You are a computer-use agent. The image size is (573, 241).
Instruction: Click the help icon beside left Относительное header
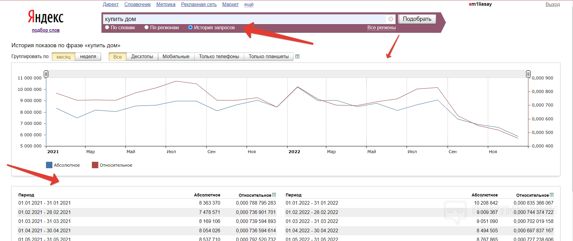[274, 195]
